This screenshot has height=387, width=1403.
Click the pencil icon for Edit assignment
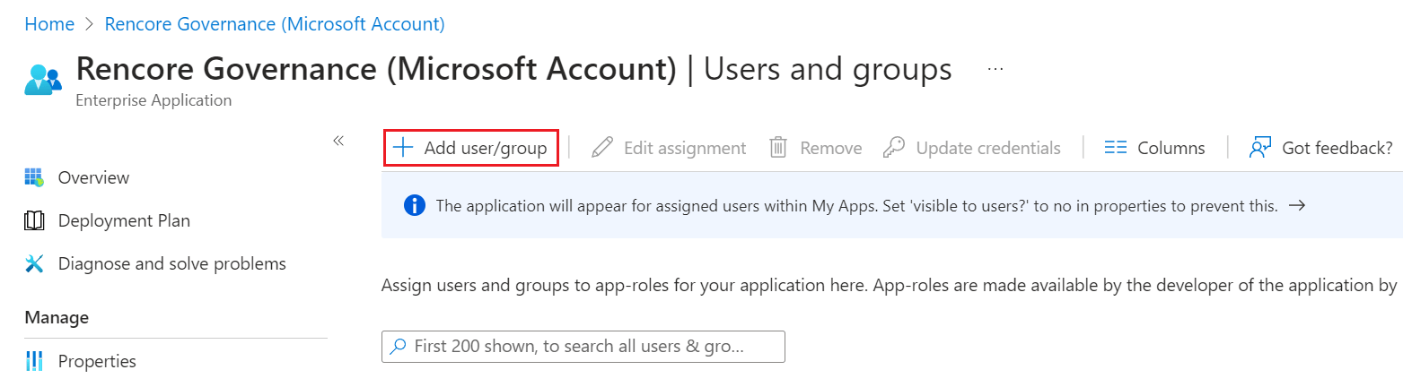[602, 148]
